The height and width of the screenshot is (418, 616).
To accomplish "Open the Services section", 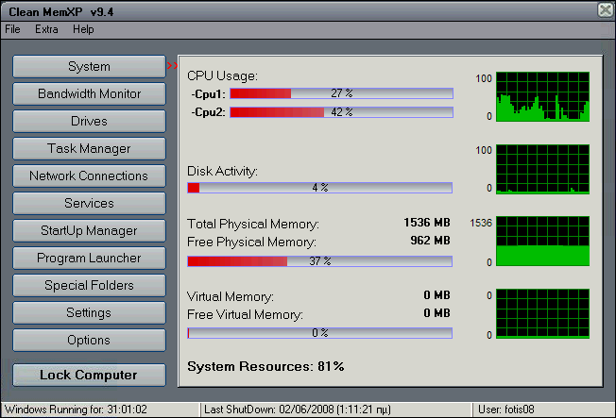I will tap(89, 203).
